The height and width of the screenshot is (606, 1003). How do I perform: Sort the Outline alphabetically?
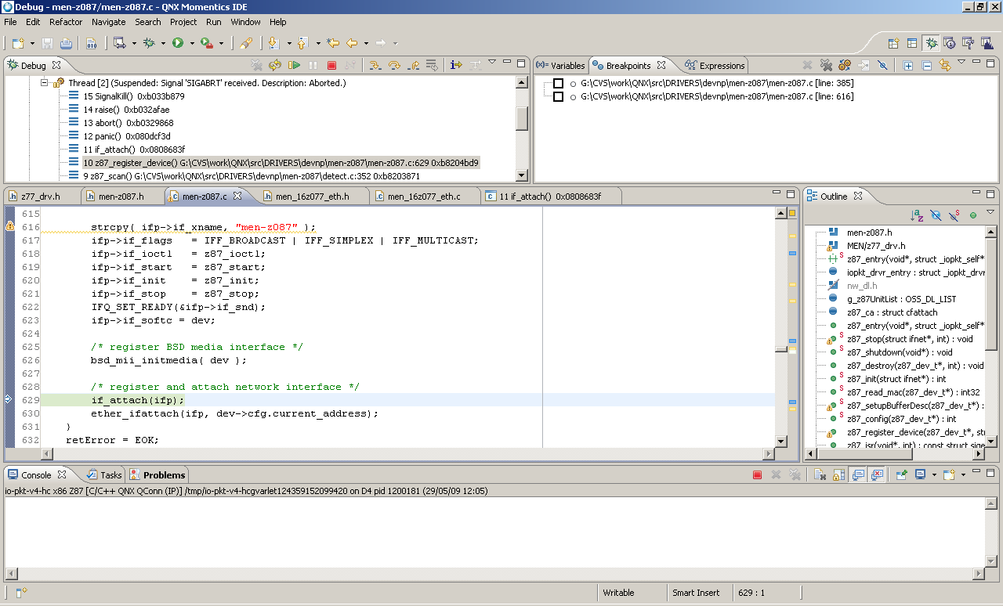pyautogui.click(x=916, y=215)
